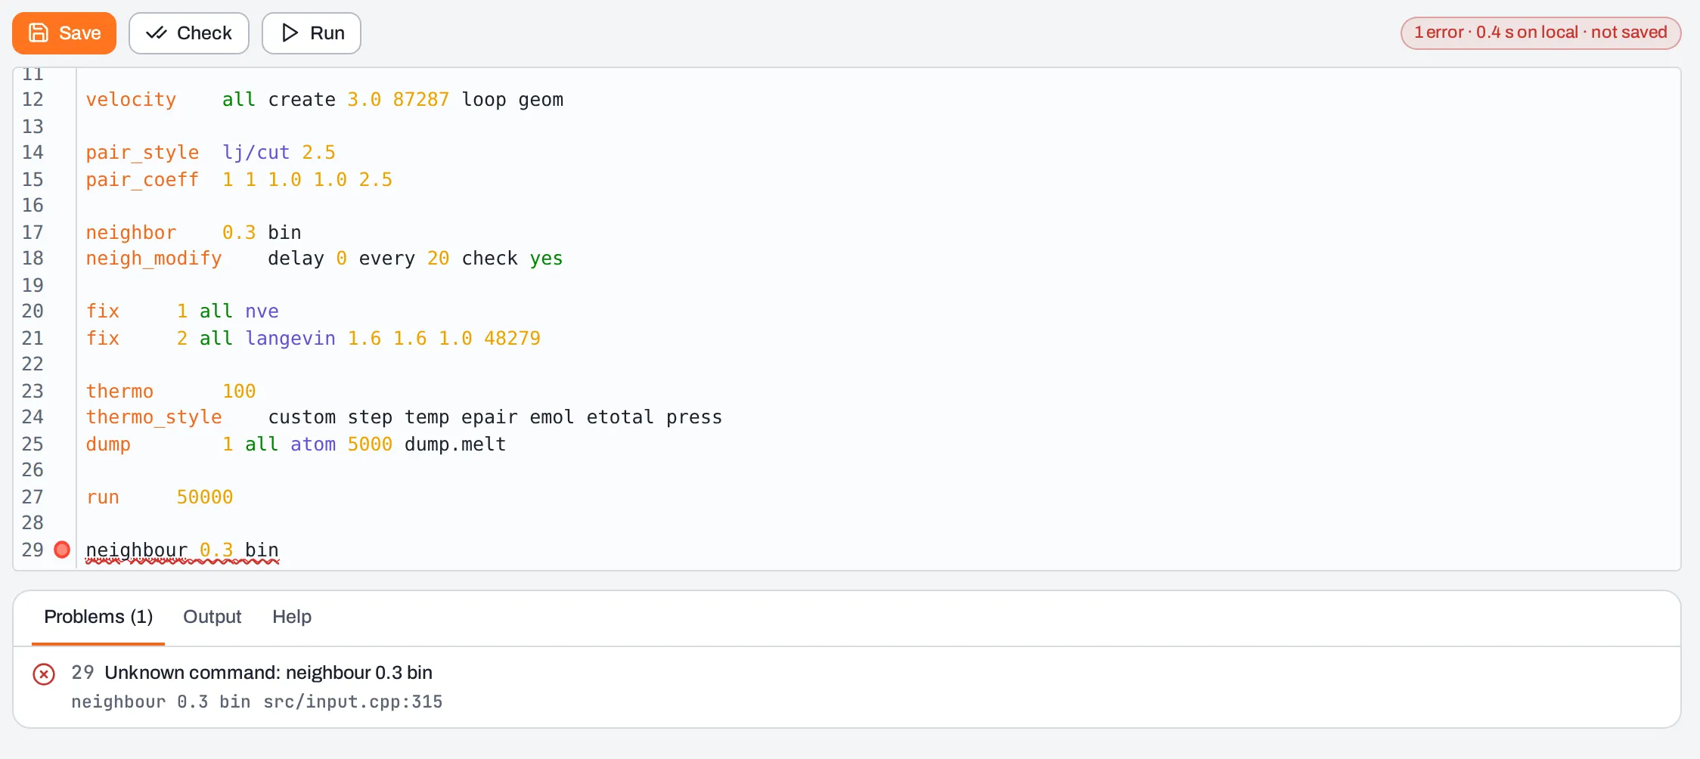Click 'pair_style' on line 14
The width and height of the screenshot is (1700, 759).
pos(142,153)
